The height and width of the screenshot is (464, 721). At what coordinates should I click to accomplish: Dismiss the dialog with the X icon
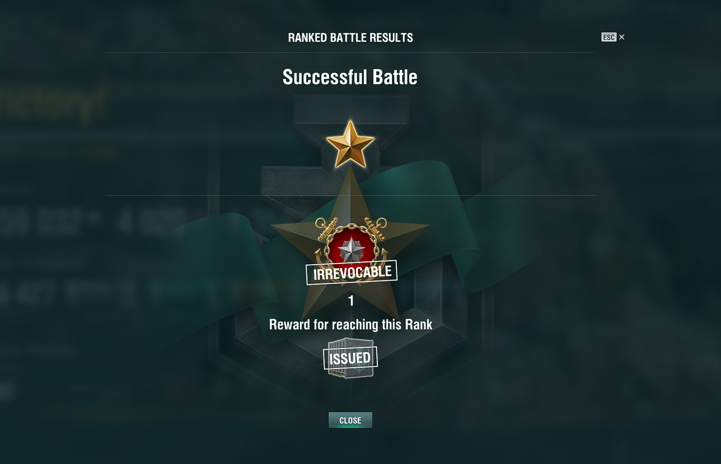[622, 37]
